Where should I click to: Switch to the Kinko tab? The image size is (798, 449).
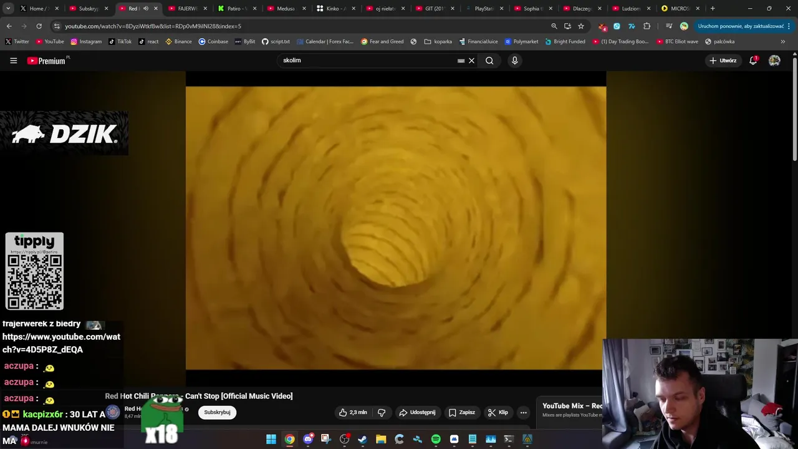pos(337,9)
